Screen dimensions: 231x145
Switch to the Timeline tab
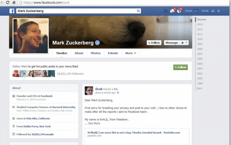tap(62, 53)
